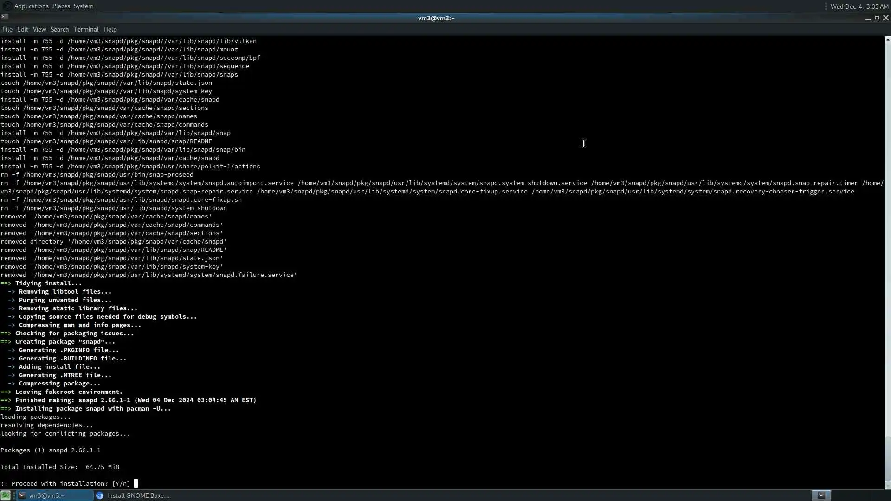Open the System panel menu

(84, 6)
